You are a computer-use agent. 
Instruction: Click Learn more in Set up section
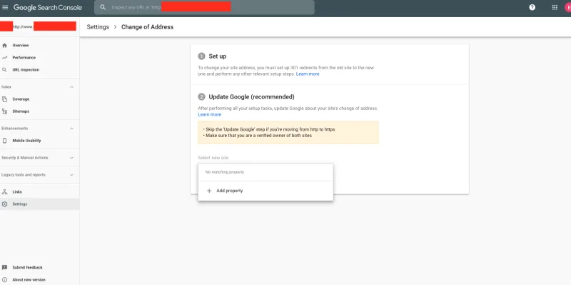click(x=308, y=74)
